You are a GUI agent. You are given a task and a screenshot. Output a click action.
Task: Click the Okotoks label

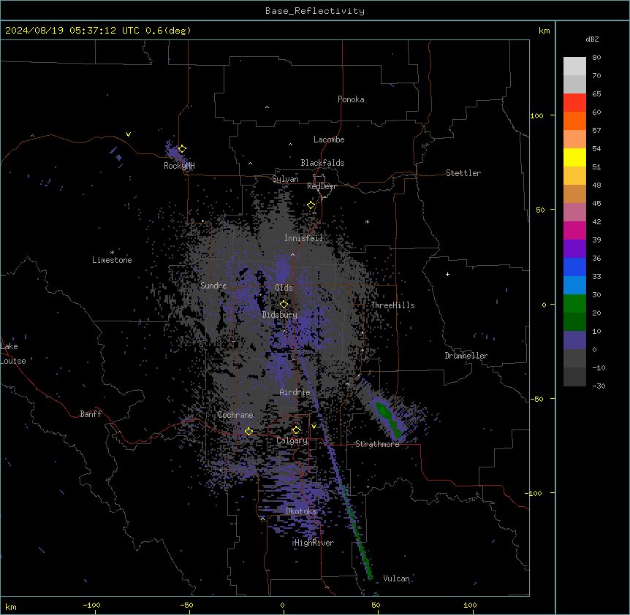tap(301, 511)
